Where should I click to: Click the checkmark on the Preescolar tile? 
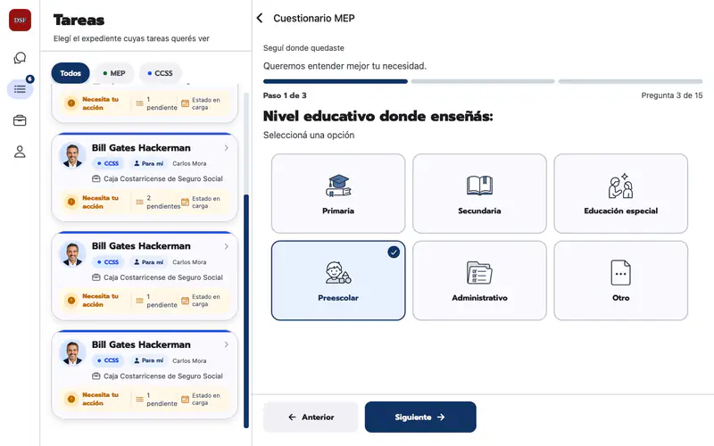point(394,252)
